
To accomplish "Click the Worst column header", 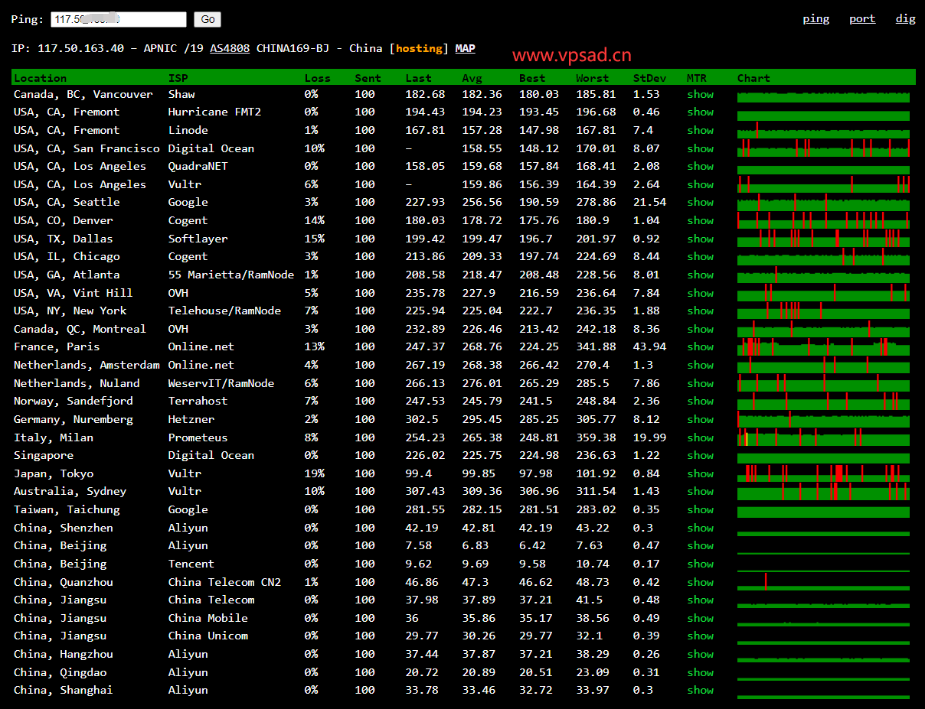I will coord(592,78).
